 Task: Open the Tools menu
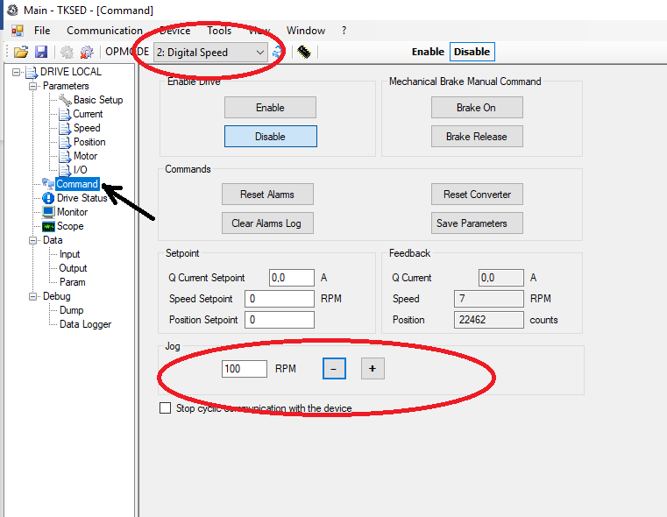219,31
